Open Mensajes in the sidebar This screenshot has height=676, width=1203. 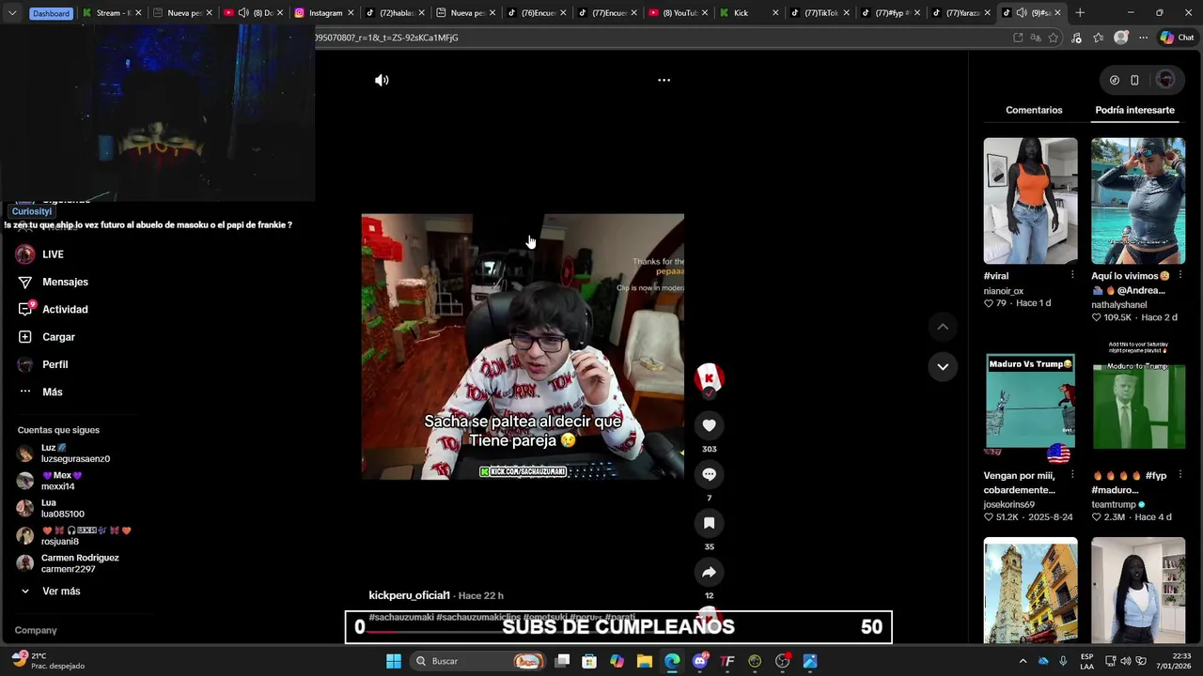point(65,282)
